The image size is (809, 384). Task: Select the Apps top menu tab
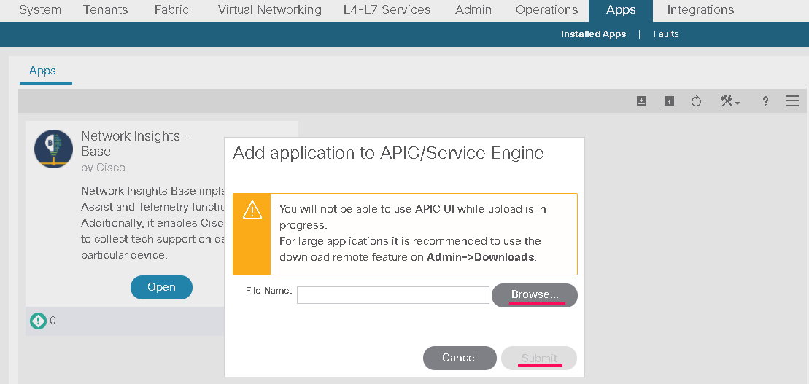point(621,10)
